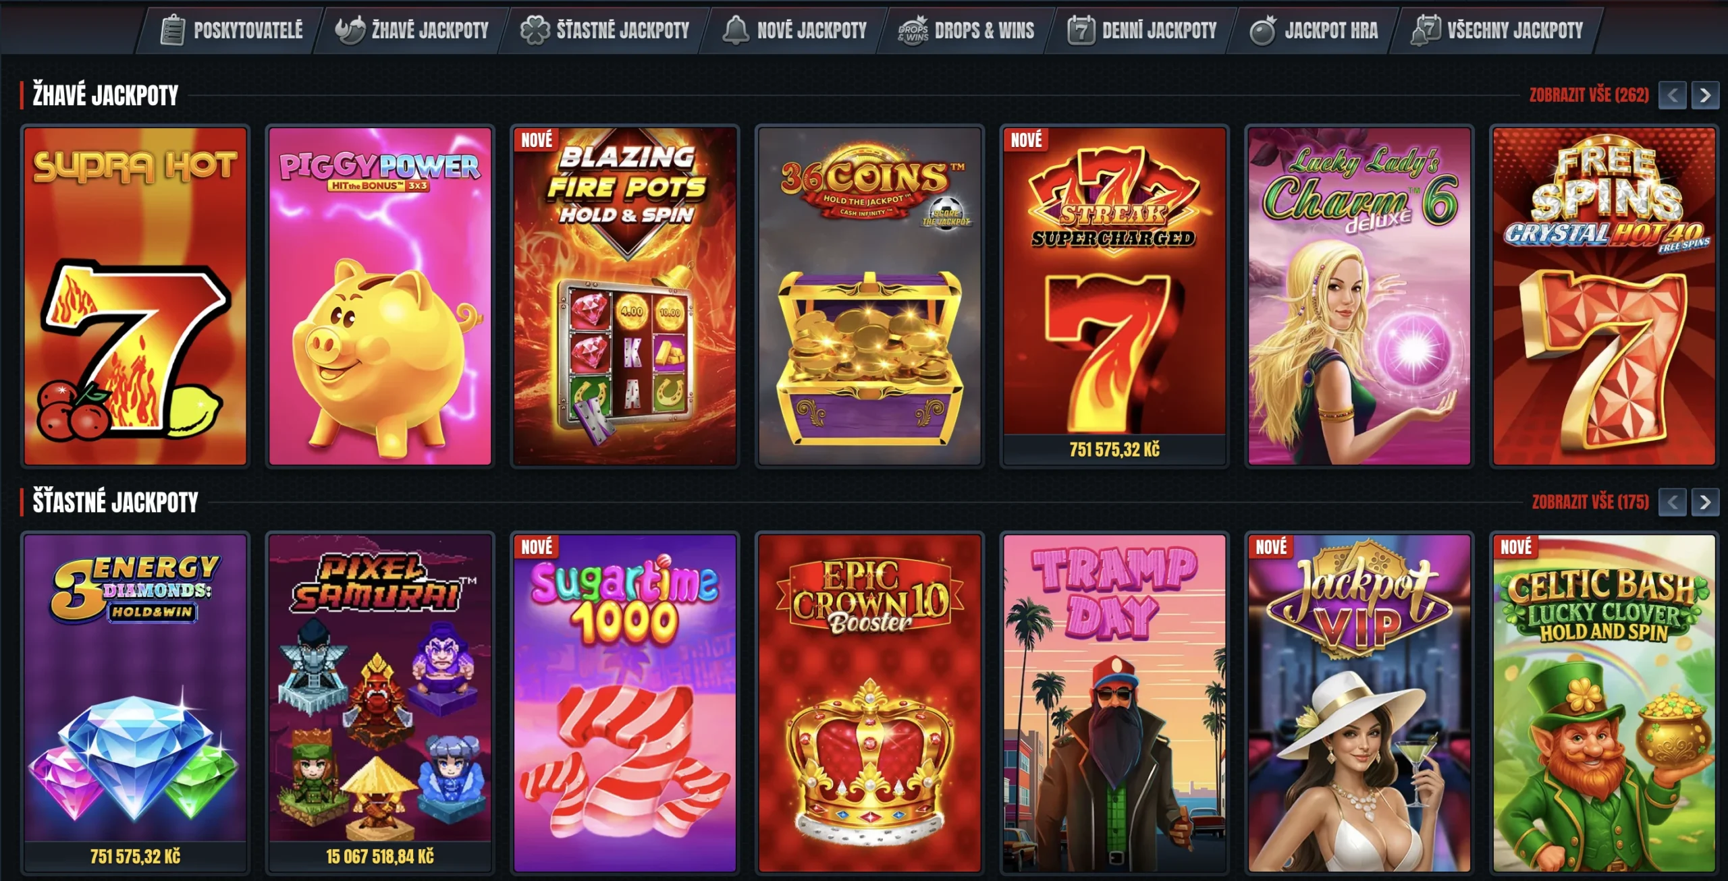Show previous Šťastné Jackpoty games with left arrow
This screenshot has width=1728, height=881.
point(1673,502)
